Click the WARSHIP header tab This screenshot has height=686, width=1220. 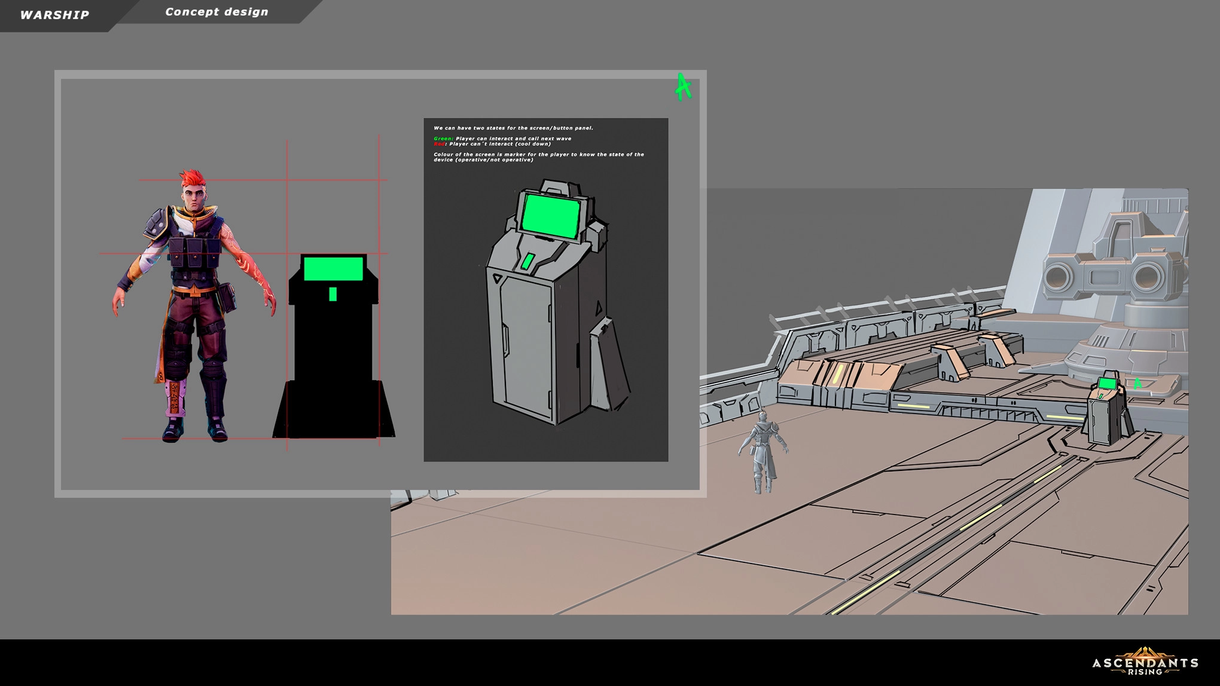[54, 15]
